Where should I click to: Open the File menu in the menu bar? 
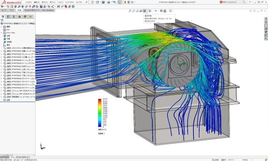29,2
